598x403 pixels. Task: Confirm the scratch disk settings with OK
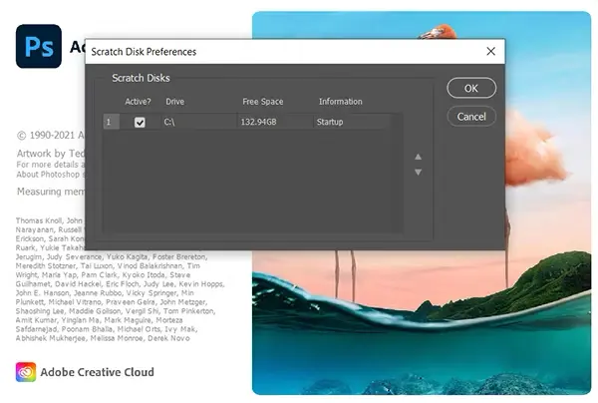click(471, 88)
